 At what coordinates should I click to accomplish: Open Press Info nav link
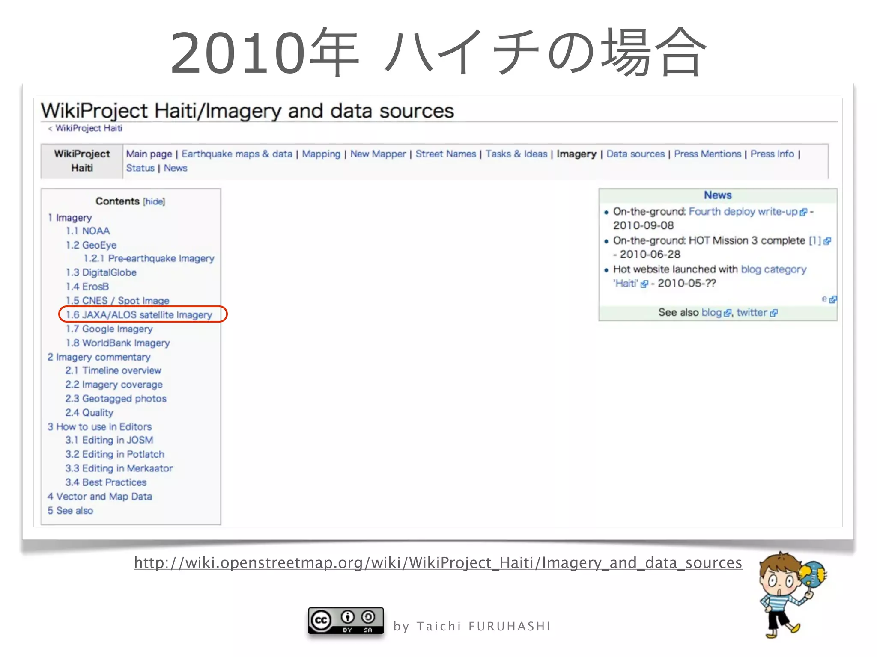click(772, 154)
